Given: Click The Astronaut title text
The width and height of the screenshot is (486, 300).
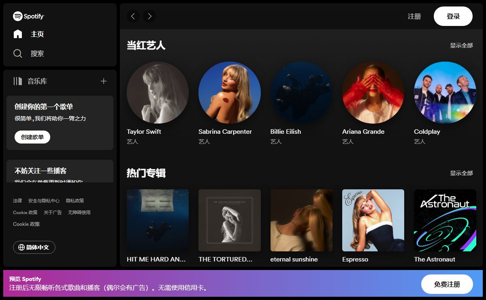Looking at the screenshot, I should (435, 259).
